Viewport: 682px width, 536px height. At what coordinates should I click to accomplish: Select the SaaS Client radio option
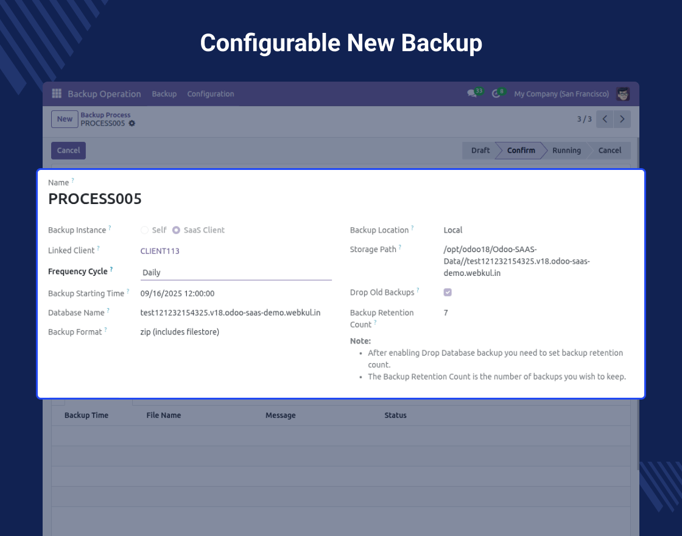[176, 230]
